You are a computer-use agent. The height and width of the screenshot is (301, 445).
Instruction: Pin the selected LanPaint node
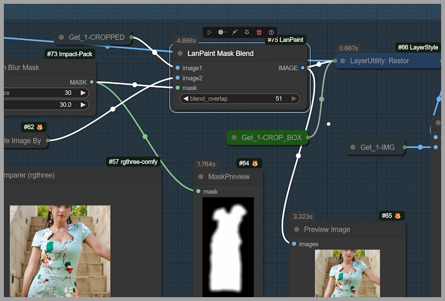point(247,32)
